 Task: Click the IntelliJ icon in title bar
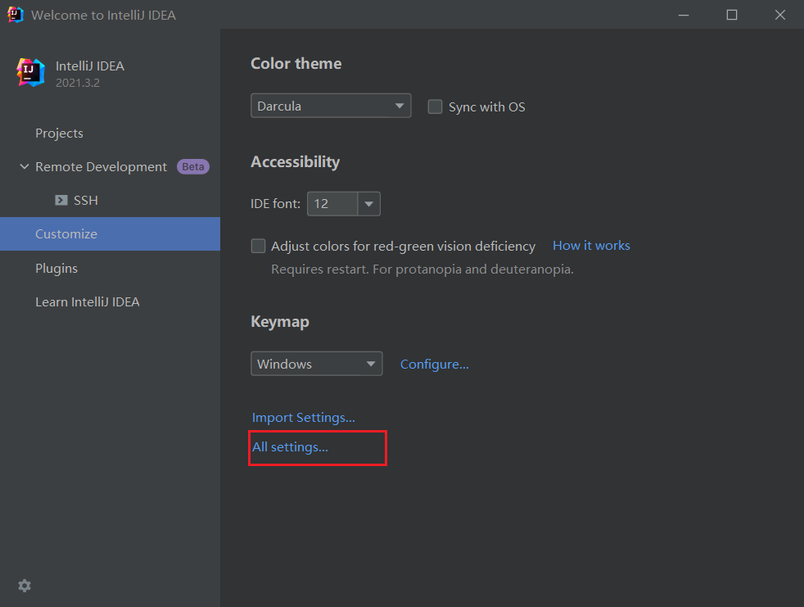tap(16, 15)
